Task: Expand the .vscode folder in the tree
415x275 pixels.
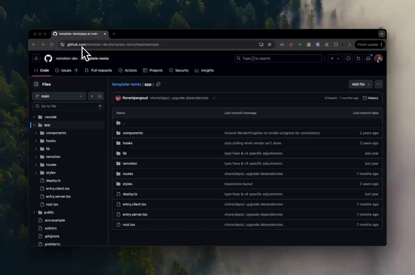Action: tap(34, 117)
